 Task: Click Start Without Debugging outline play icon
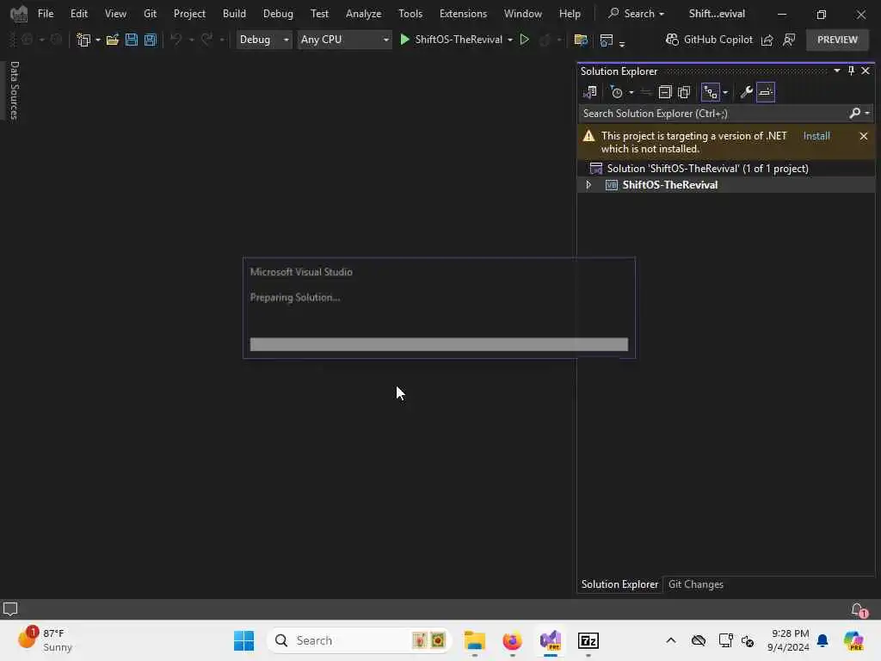(x=524, y=40)
